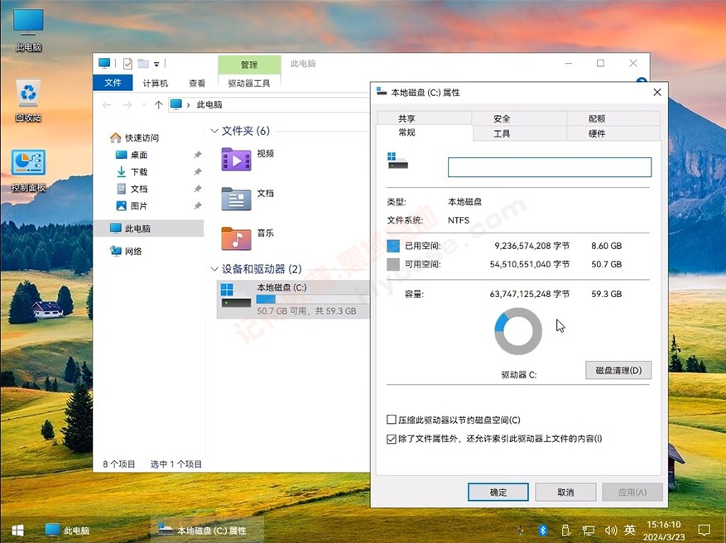Go up one folder level
The height and width of the screenshot is (543, 726).
[x=158, y=105]
